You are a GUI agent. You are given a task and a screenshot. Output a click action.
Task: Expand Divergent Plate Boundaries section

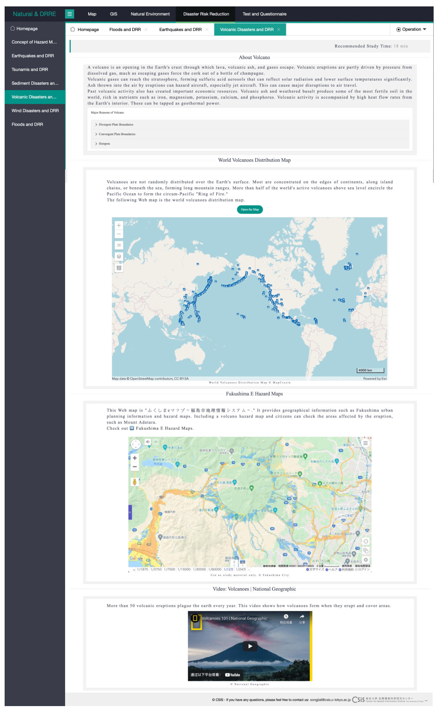click(116, 125)
